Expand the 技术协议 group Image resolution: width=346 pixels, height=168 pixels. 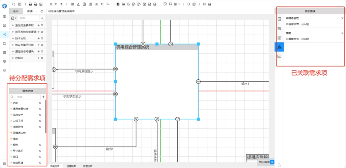point(13,38)
